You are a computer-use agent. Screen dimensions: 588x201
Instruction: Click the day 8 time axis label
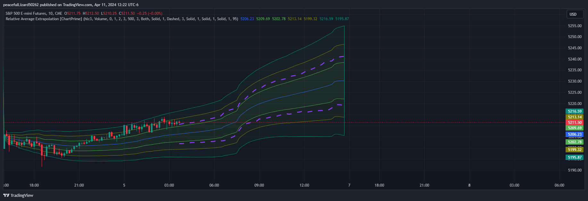click(x=469, y=185)
